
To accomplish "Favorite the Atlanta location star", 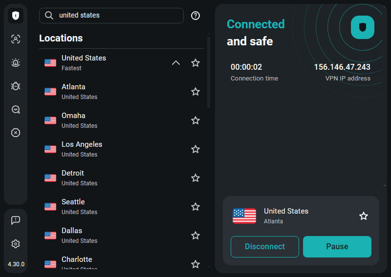I will tap(195, 92).
